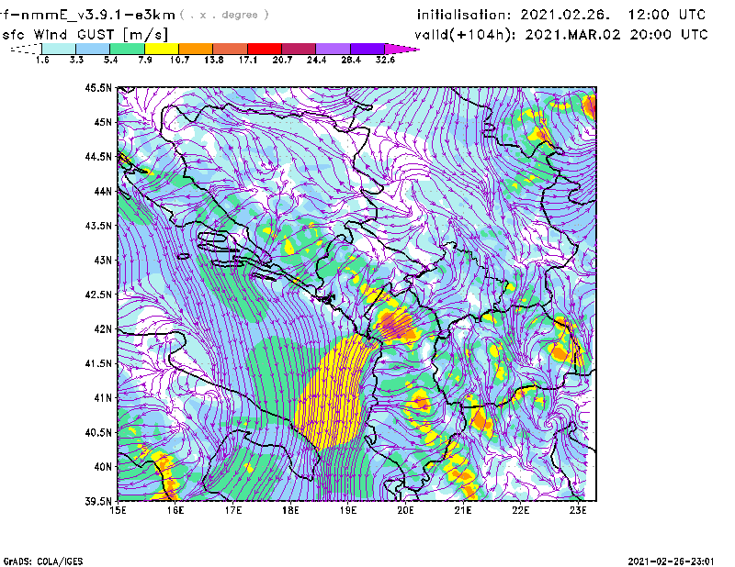Click the 18E longitude label
735x567 pixels.
point(290,510)
